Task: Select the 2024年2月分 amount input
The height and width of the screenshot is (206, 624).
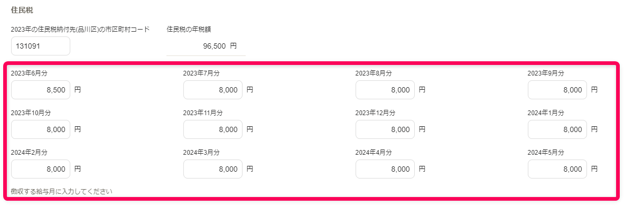Action: (x=41, y=169)
